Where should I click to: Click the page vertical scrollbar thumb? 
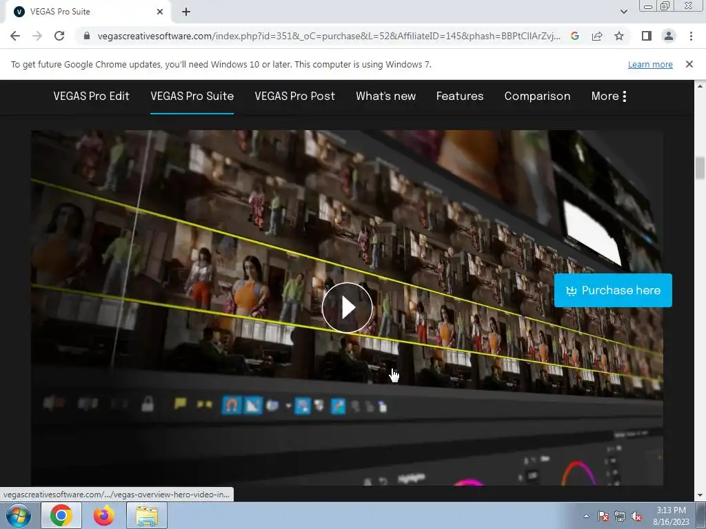click(700, 168)
